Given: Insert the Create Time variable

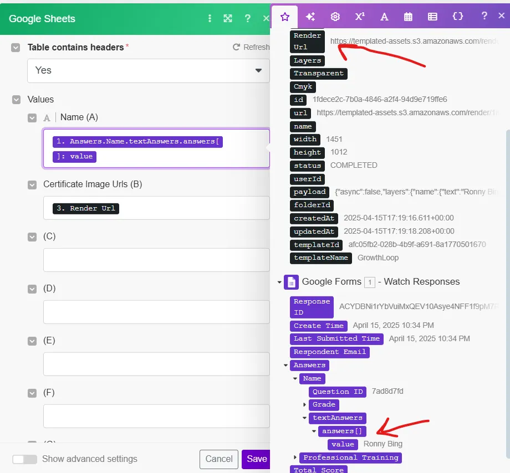Looking at the screenshot, I should pyautogui.click(x=318, y=326).
